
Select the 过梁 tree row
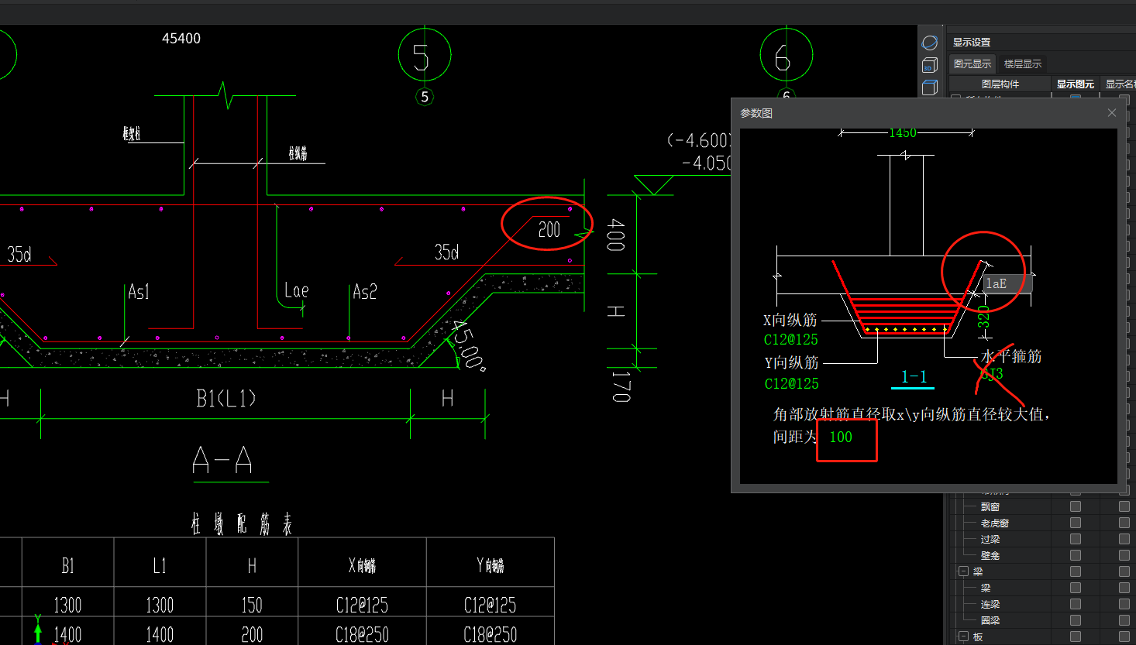990,539
